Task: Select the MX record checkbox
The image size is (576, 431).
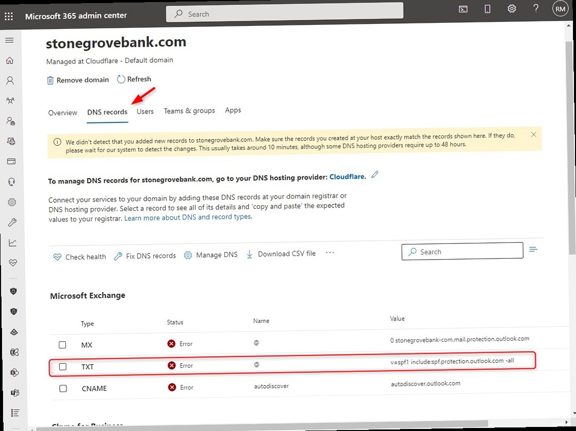Action: pos(62,345)
